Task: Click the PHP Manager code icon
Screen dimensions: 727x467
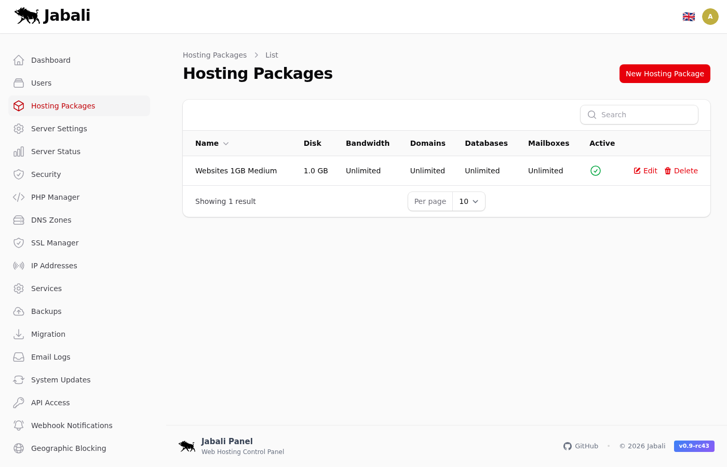Action: pyautogui.click(x=19, y=197)
